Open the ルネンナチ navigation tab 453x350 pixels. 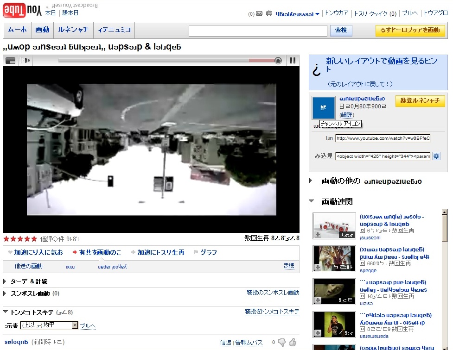[x=73, y=30]
